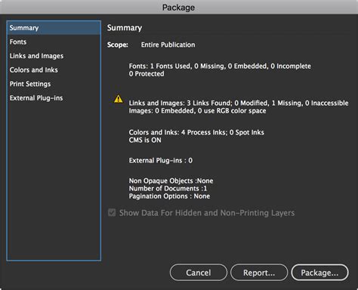Click 'Pagination Options : None' text
The width and height of the screenshot is (358, 290).
pyautogui.click(x=169, y=196)
